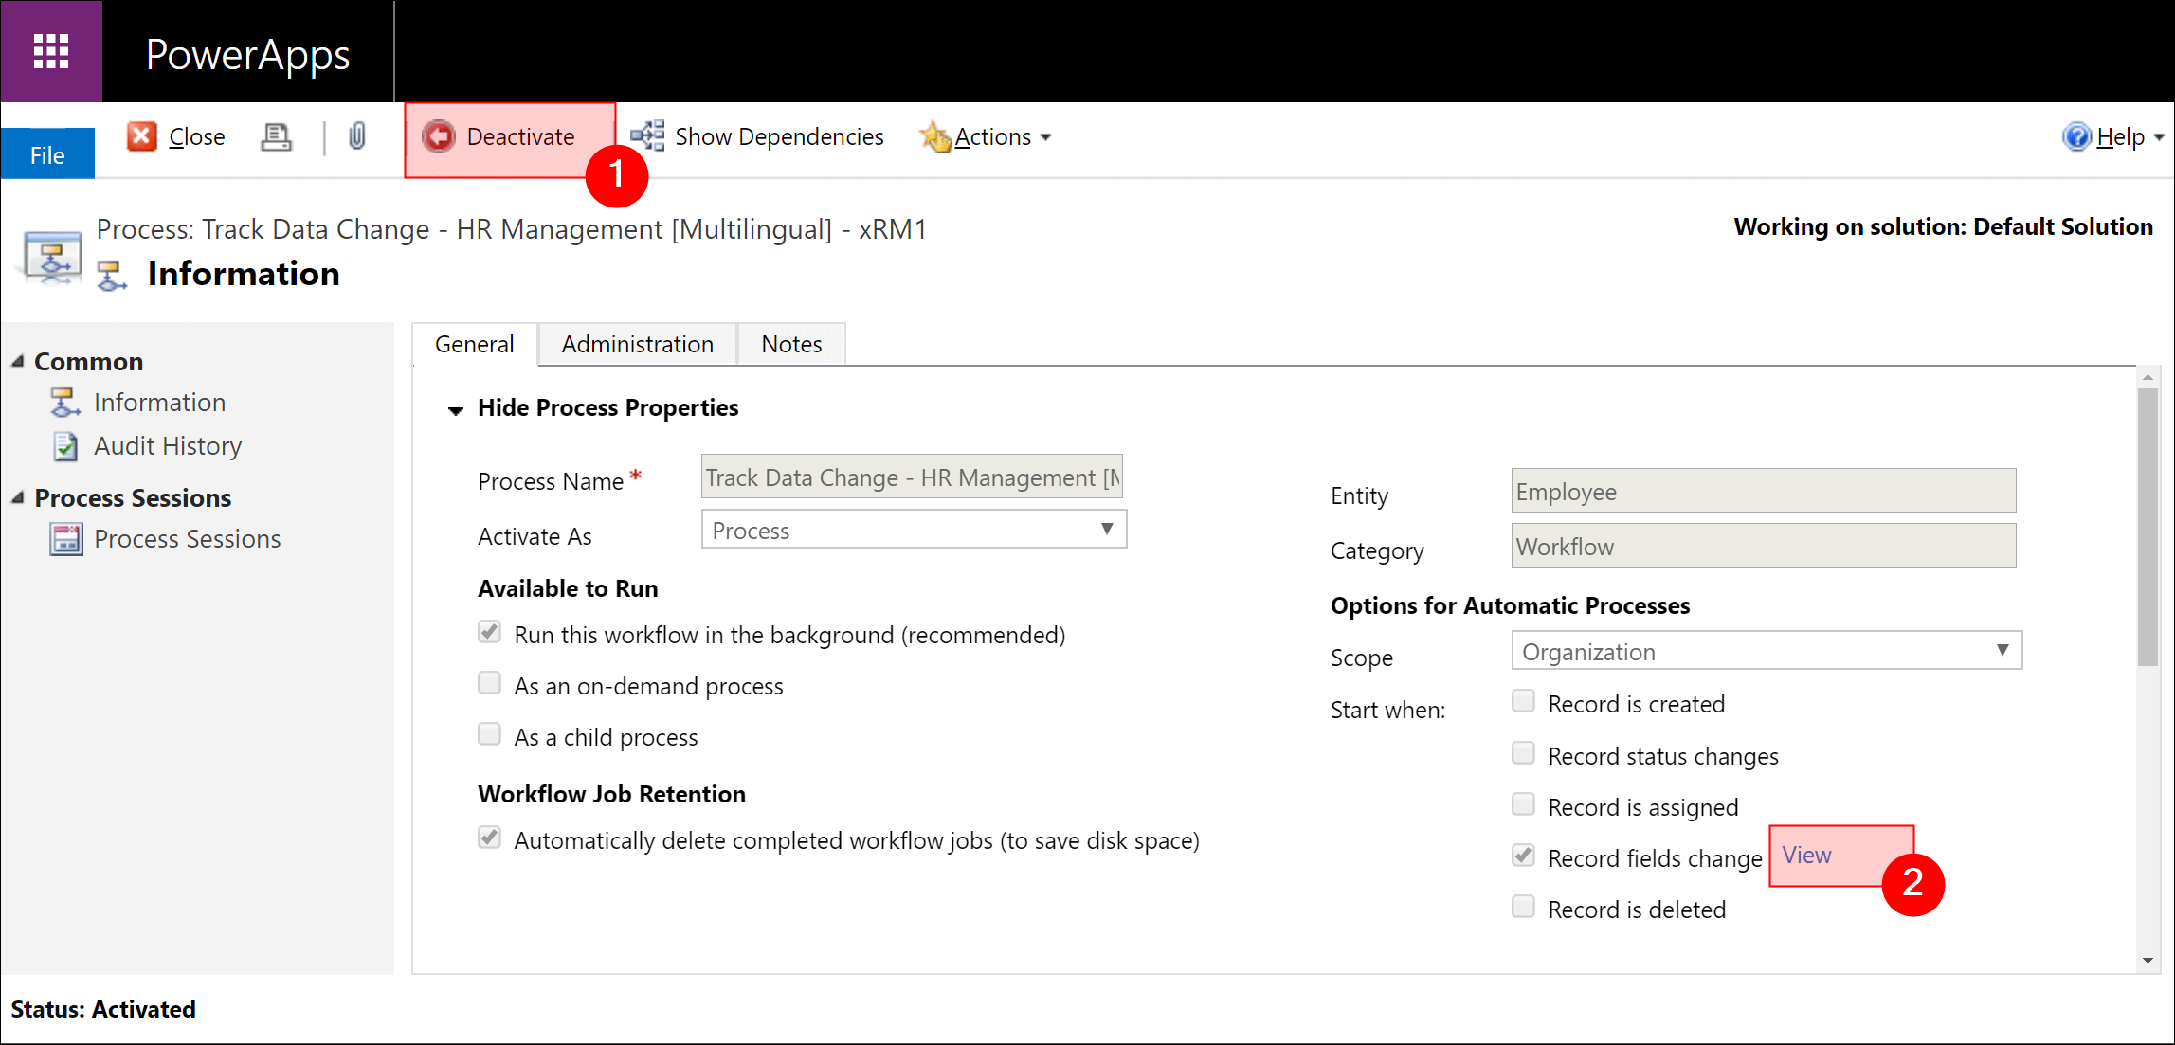Toggle Record fields change checkbox
2175x1045 pixels.
(1523, 856)
